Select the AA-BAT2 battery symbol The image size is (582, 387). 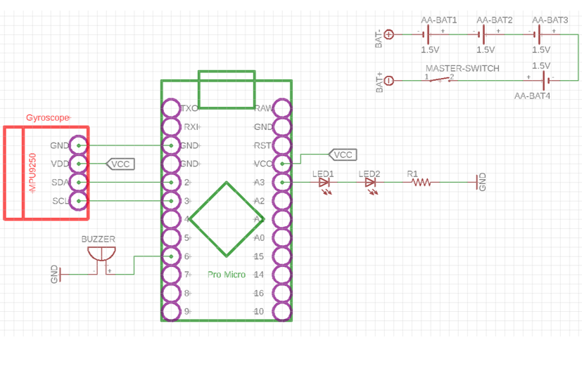(484, 34)
